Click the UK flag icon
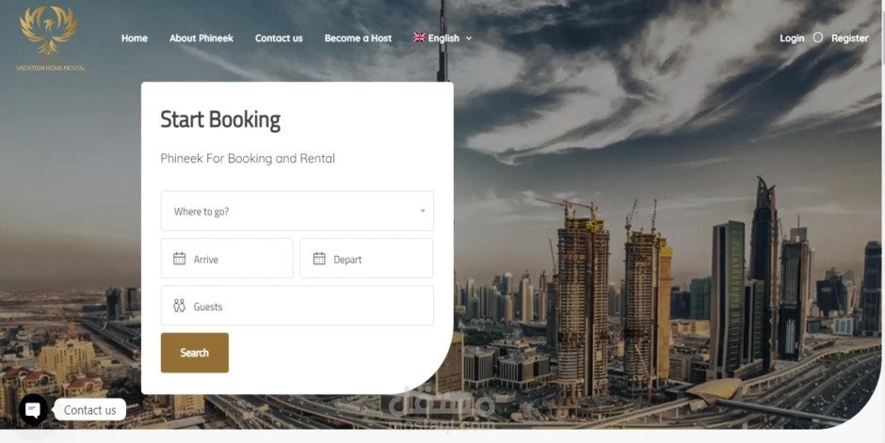Screen dimensions: 885x443 [419, 38]
